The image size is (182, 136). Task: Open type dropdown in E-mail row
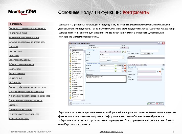pos(123,68)
